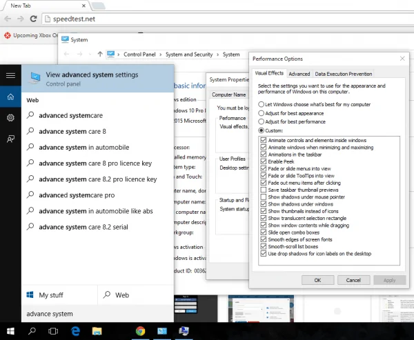Click Control Panel in the breadcrumb

point(139,54)
